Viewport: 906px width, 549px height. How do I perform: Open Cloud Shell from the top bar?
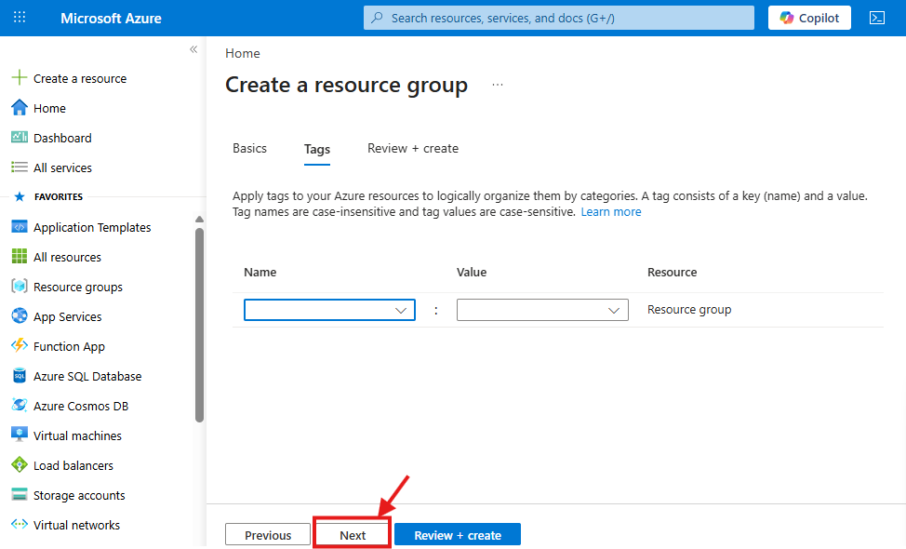[876, 18]
